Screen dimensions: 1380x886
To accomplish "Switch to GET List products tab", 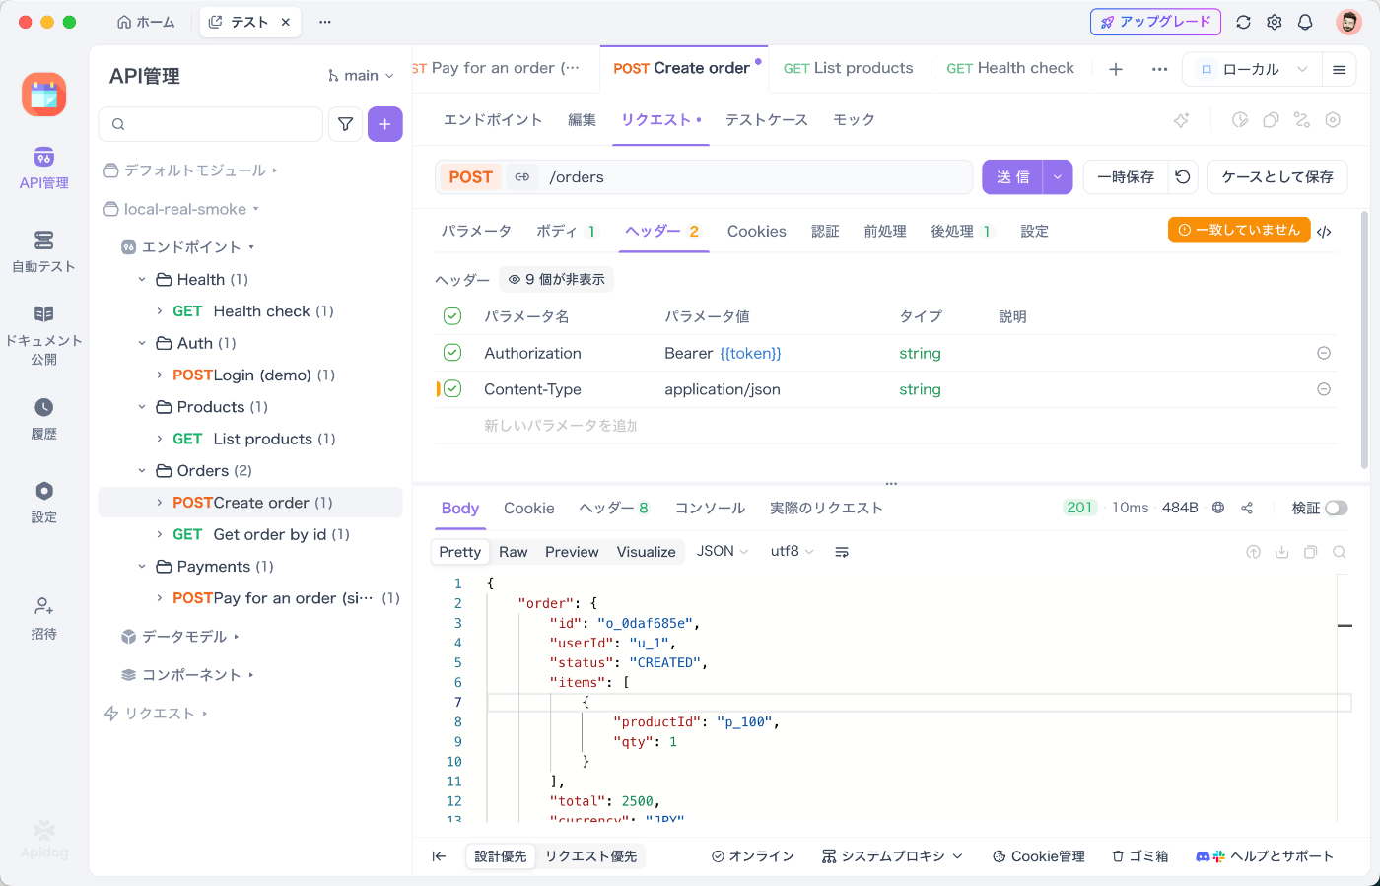I will coord(848,68).
